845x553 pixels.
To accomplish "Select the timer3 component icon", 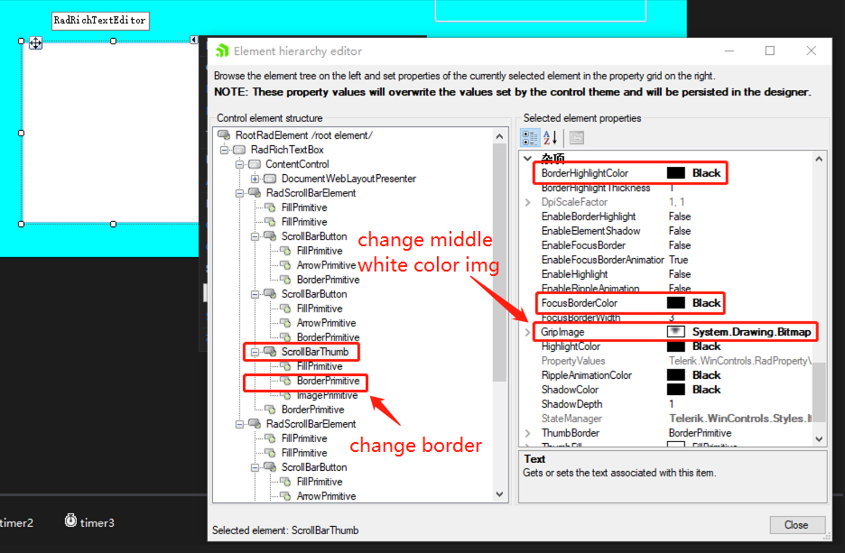I will coord(70,521).
